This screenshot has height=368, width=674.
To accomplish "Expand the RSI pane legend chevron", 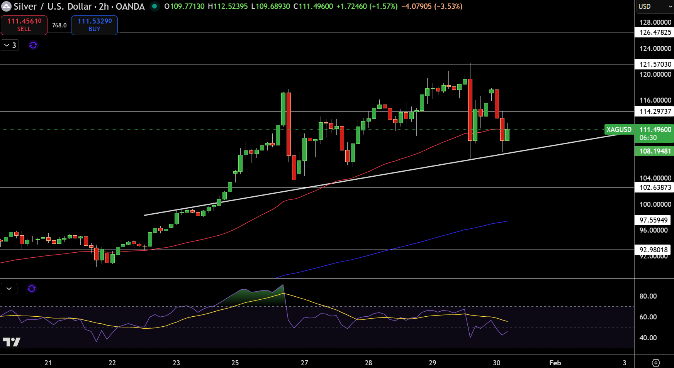I will 9,289.
